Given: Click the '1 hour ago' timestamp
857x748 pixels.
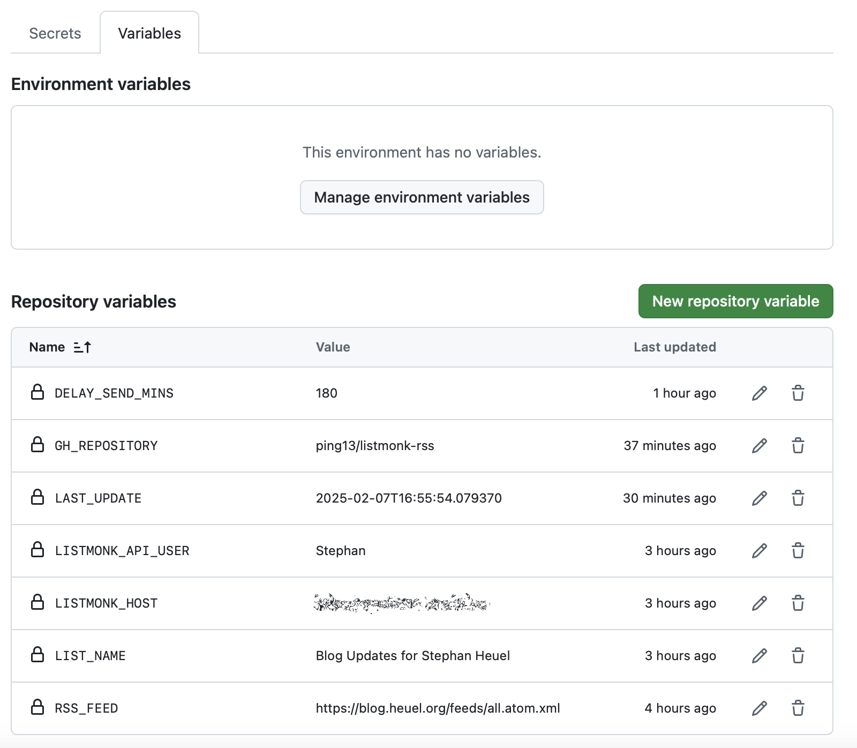Looking at the screenshot, I should [x=685, y=393].
